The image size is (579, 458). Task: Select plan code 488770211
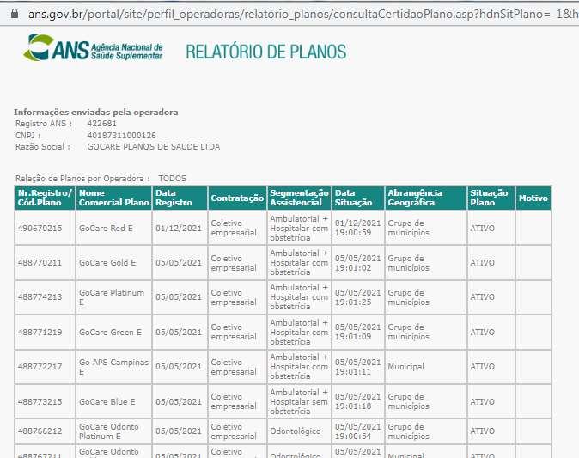pyautogui.click(x=40, y=263)
